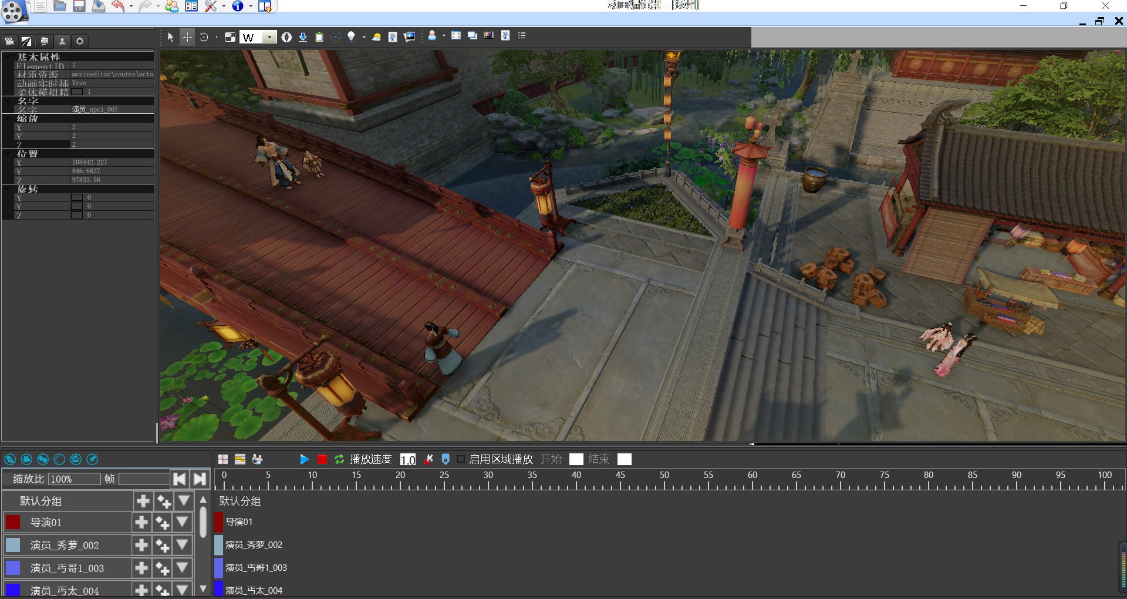The height and width of the screenshot is (599, 1127).
Task: Jump to last frame button
Action: click(200, 479)
